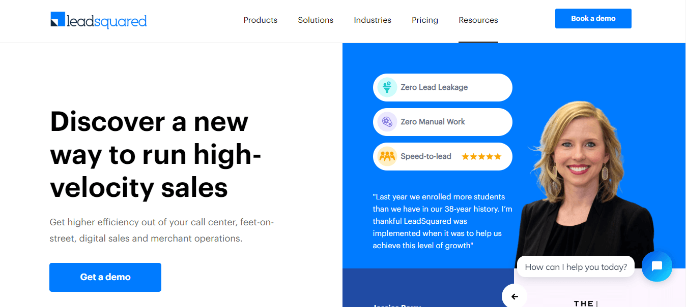Click the last star in Speed-to-lead rating
686x307 pixels.
pos(497,156)
